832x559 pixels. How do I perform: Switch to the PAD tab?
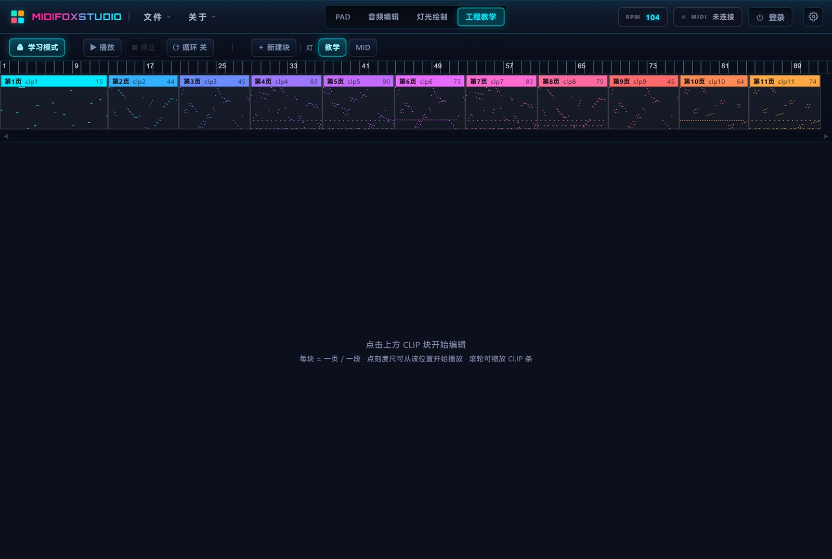tap(343, 17)
